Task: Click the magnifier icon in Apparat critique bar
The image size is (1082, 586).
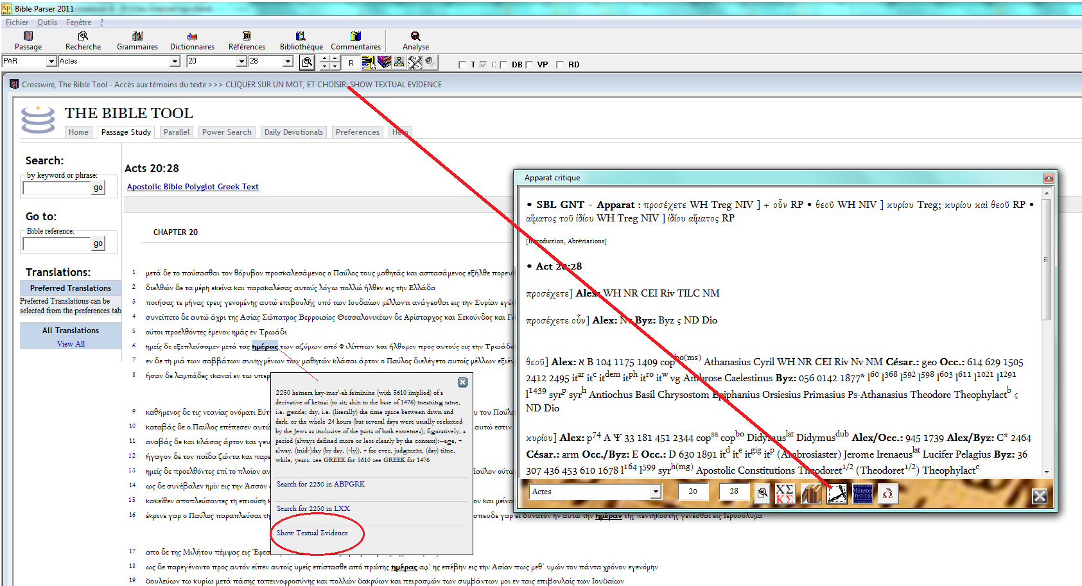Action: (x=762, y=493)
